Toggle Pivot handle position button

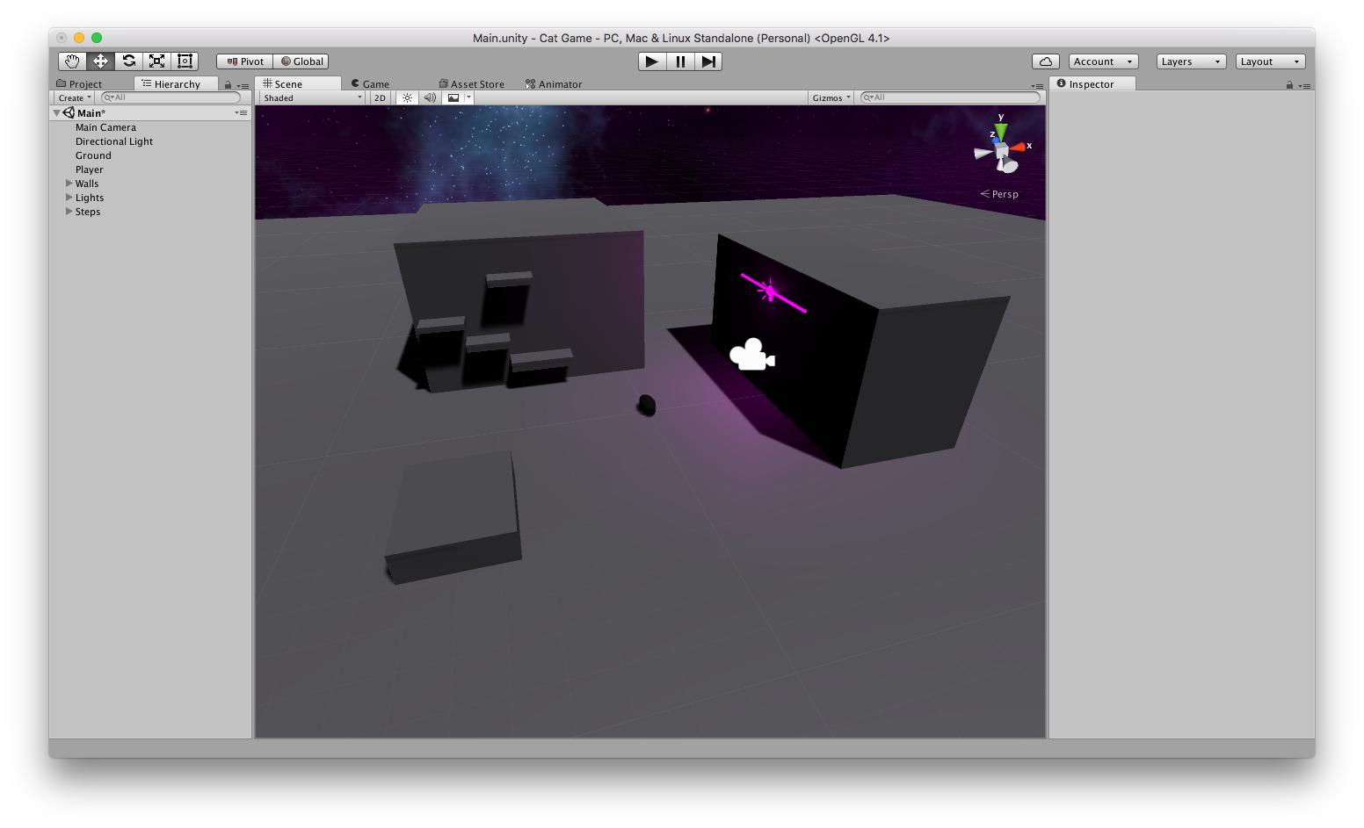pos(245,61)
